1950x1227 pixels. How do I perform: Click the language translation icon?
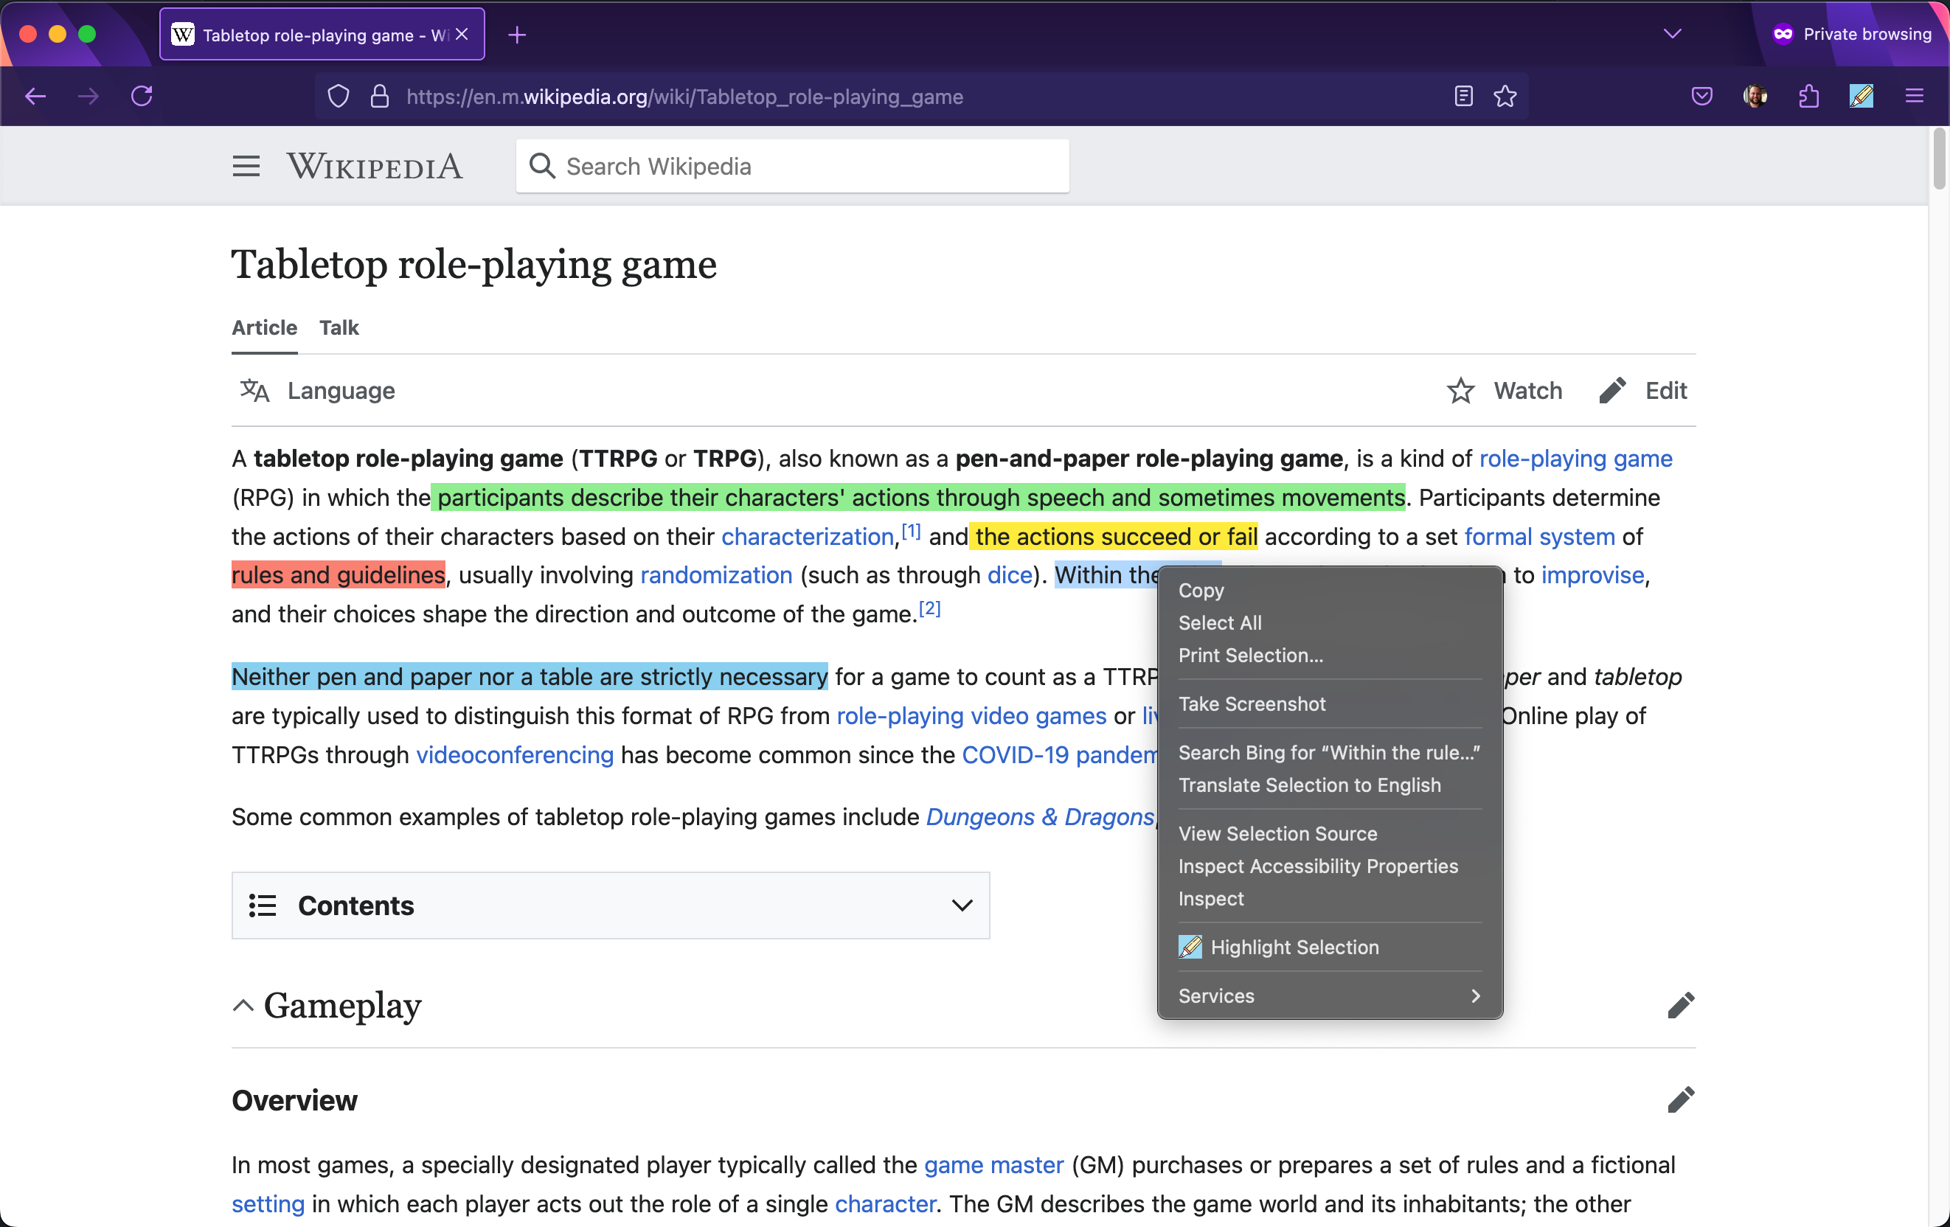pyautogui.click(x=256, y=390)
